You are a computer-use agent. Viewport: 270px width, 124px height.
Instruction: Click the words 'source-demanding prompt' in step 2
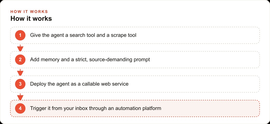point(120,60)
